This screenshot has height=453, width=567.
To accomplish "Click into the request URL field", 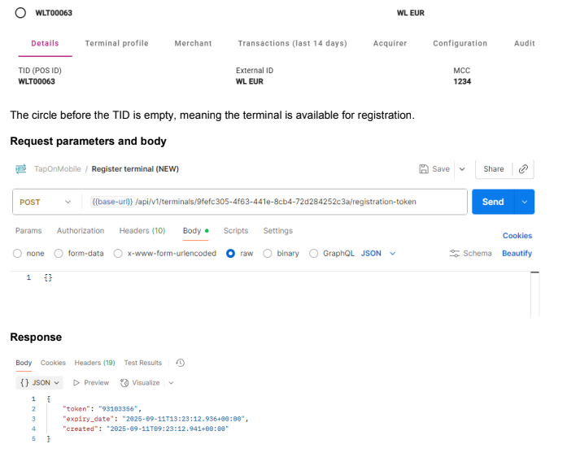I will pyautogui.click(x=277, y=202).
